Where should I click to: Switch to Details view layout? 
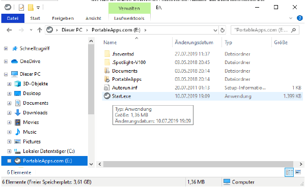(289, 172)
